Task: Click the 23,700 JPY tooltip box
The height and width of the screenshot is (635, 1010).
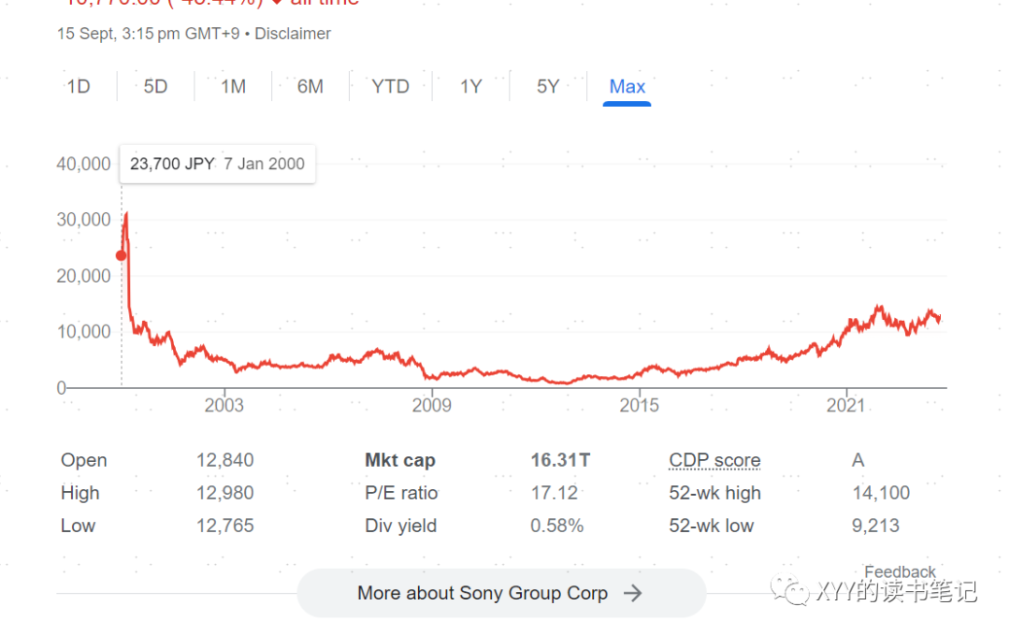Action: [x=217, y=164]
